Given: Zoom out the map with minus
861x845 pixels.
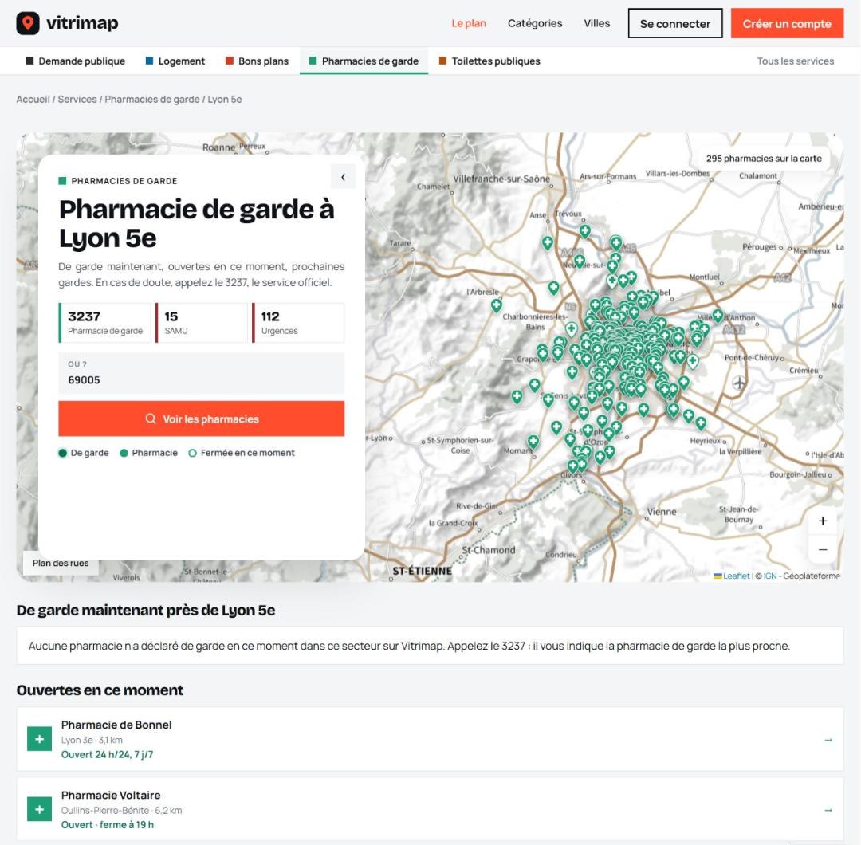Looking at the screenshot, I should pyautogui.click(x=823, y=549).
